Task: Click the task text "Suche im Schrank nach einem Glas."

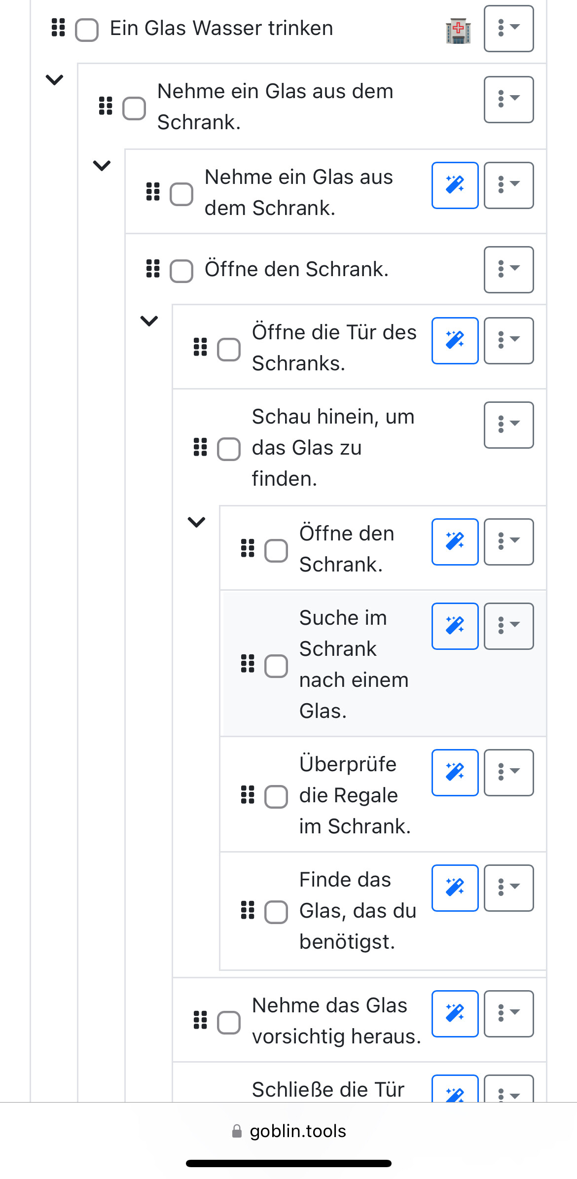Action: click(354, 664)
